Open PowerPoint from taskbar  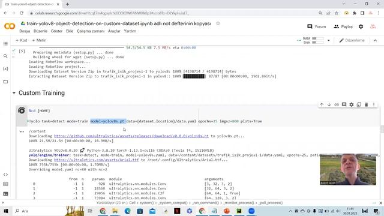[x=227, y=211]
